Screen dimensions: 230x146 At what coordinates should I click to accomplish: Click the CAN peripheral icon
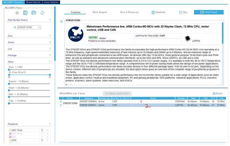(x=10, y=140)
